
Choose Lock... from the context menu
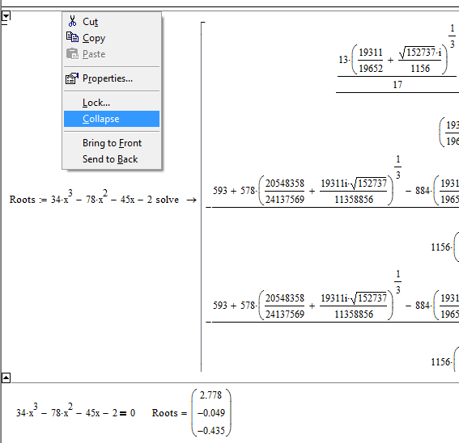[x=112, y=103]
